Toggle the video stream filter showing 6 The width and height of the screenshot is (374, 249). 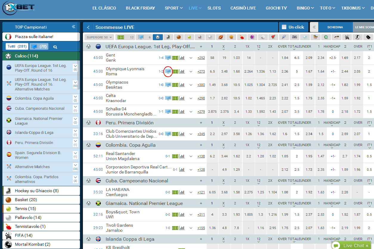pyautogui.click(x=144, y=37)
